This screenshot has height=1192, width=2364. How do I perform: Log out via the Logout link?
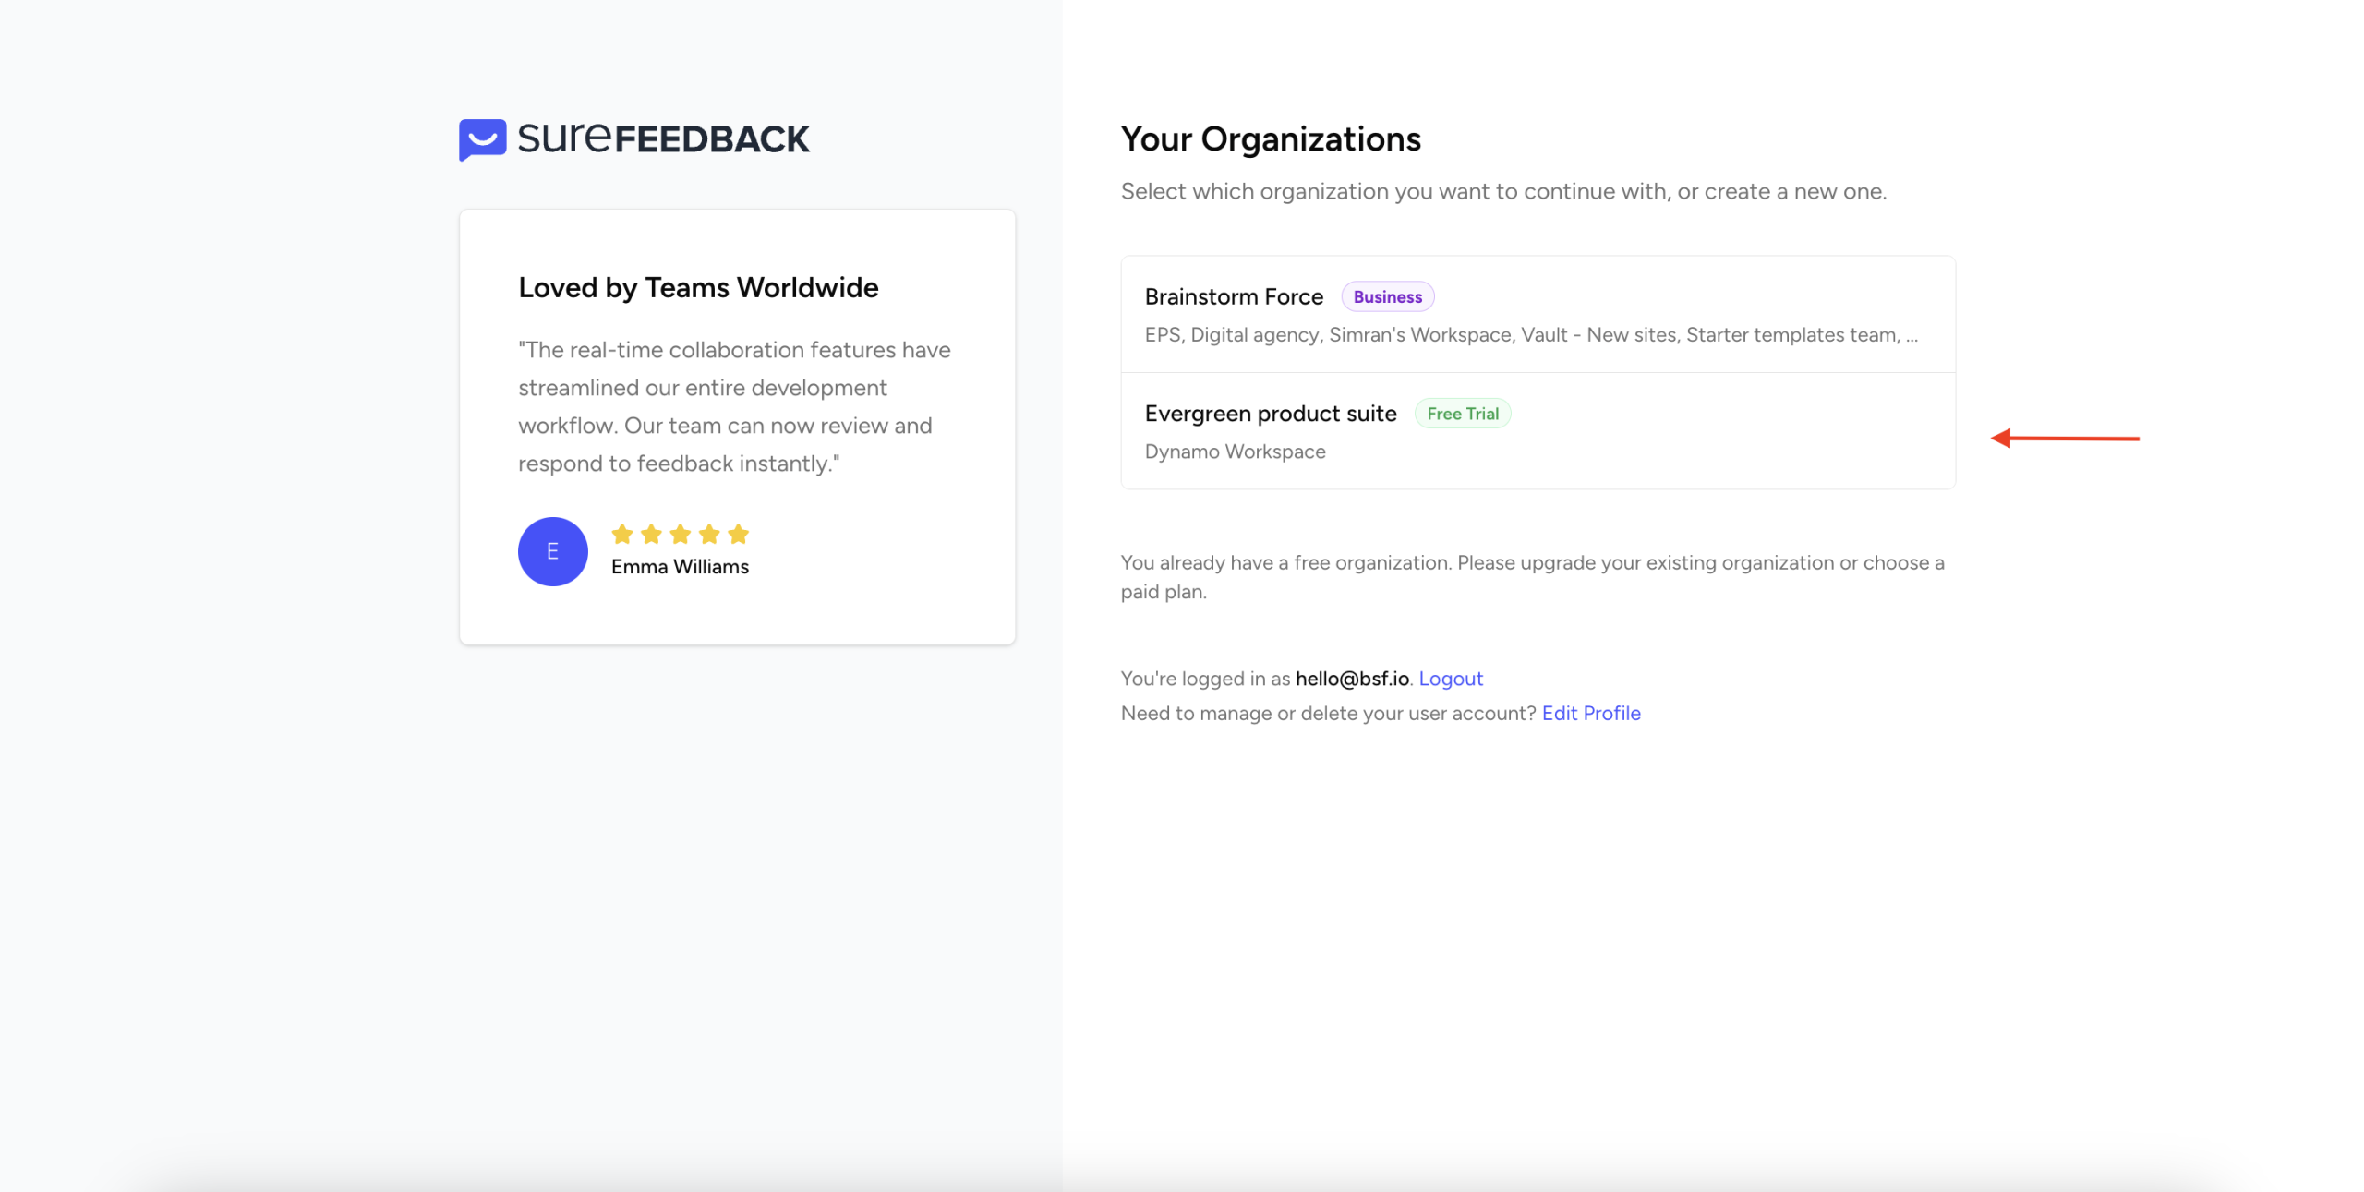point(1450,679)
